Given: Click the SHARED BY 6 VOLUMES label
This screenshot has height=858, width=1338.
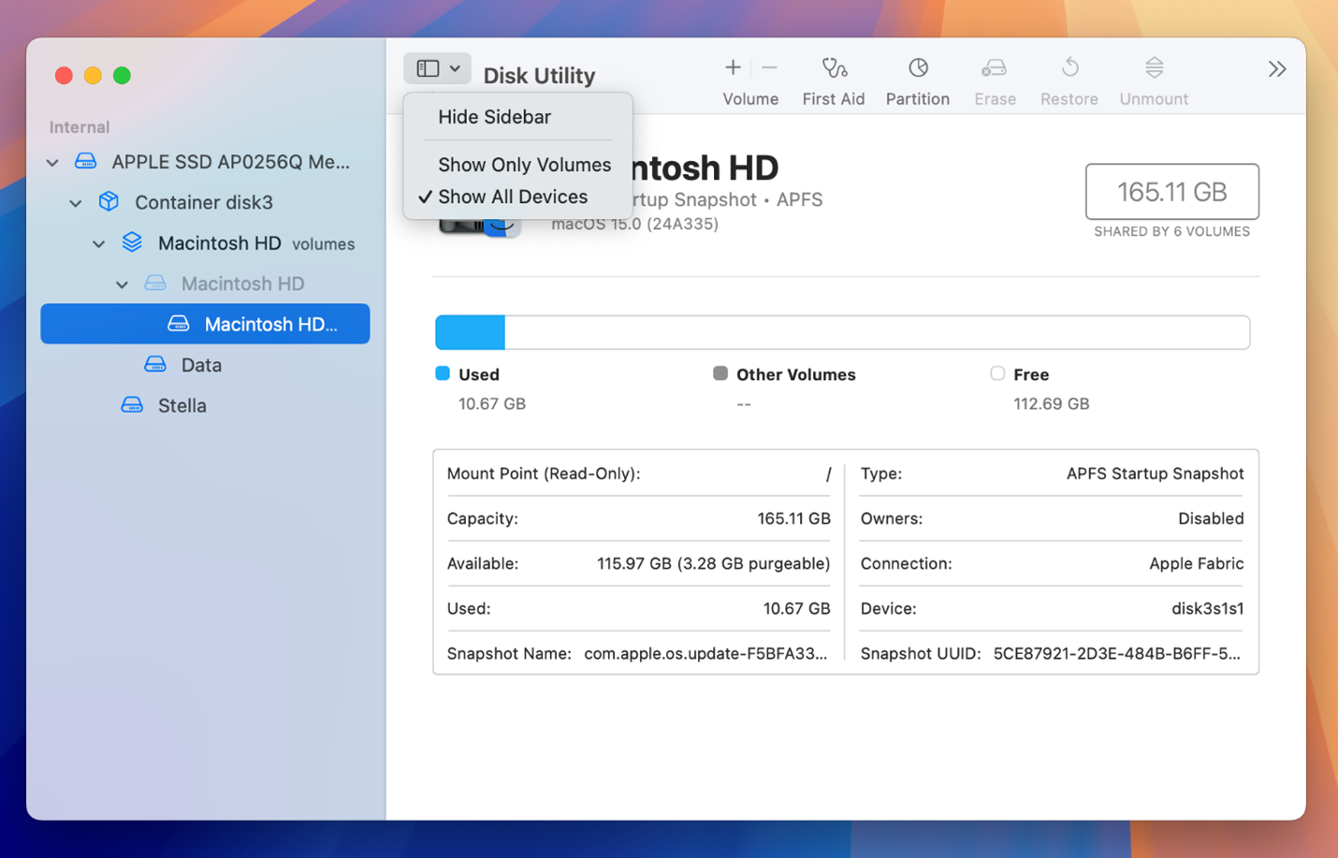Looking at the screenshot, I should point(1171,231).
